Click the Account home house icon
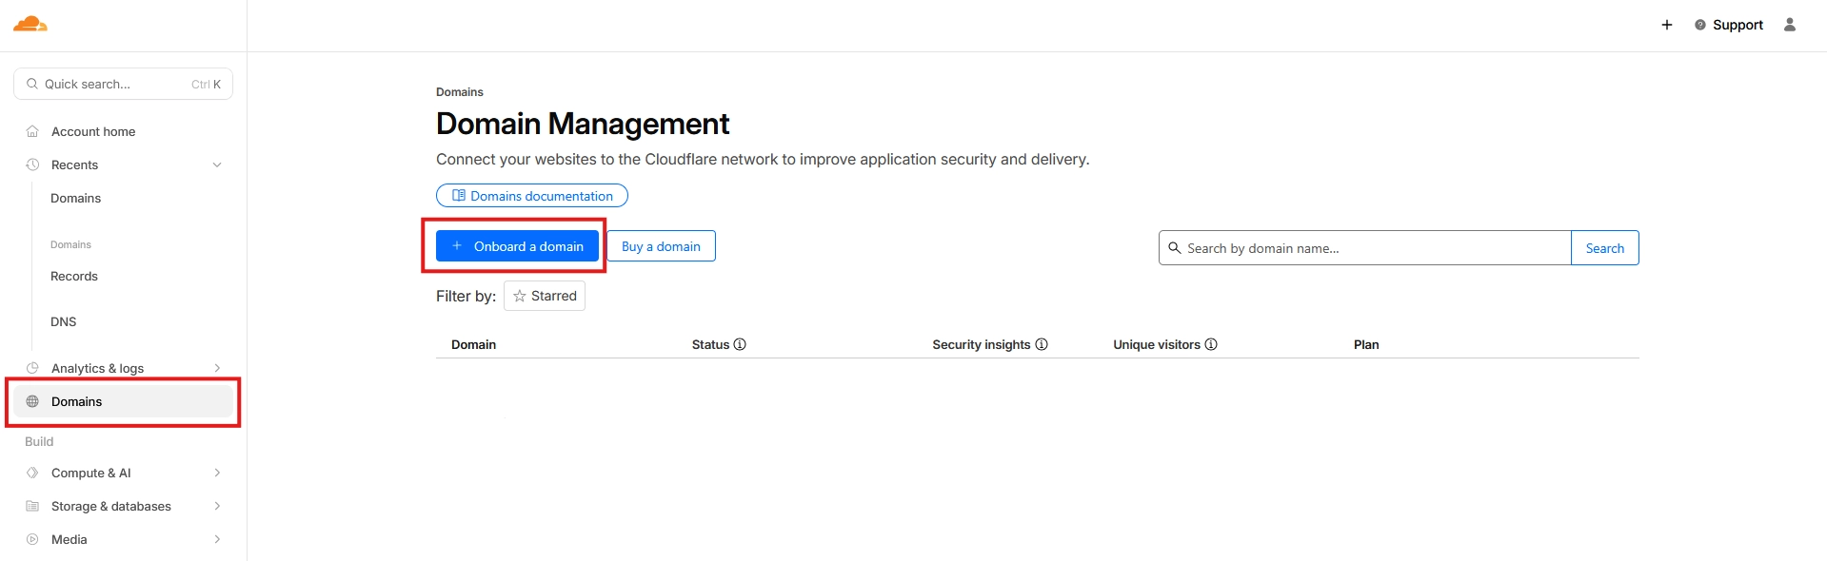Image resolution: width=1827 pixels, height=561 pixels. [x=32, y=131]
